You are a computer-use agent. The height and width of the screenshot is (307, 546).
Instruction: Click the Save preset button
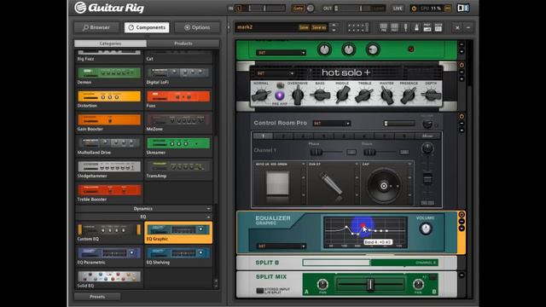point(304,27)
